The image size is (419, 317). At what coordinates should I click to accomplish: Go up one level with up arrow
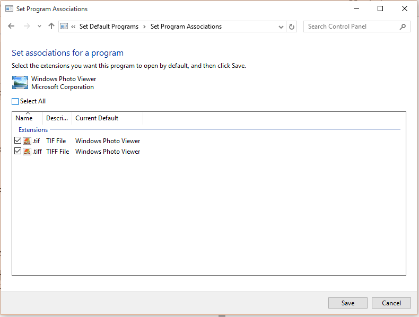click(51, 26)
